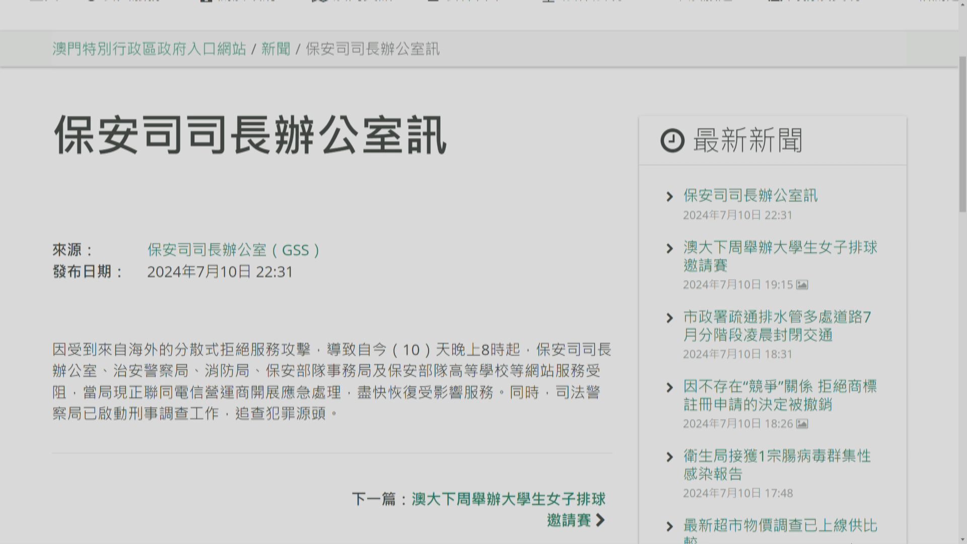The height and width of the screenshot is (544, 967).
Task: Click chevron before sidebar 保安司司長辦公室訊
Action: click(x=669, y=196)
